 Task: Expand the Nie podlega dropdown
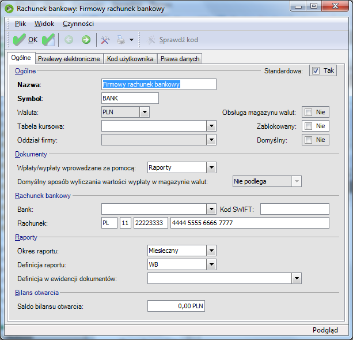pos(297,181)
